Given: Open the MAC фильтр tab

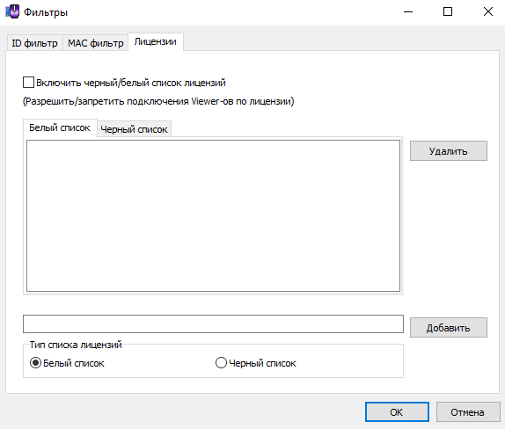Looking at the screenshot, I should (96, 43).
